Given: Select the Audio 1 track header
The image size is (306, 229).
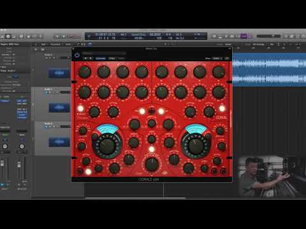Looking at the screenshot, I should tap(51, 69).
